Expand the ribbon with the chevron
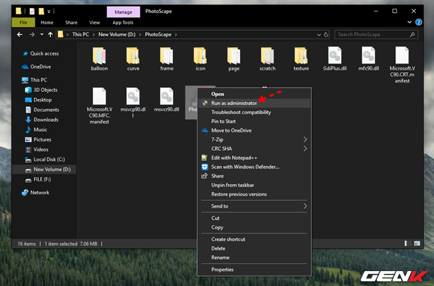Viewport: 434px width, 286px height. pyautogui.click(x=410, y=22)
